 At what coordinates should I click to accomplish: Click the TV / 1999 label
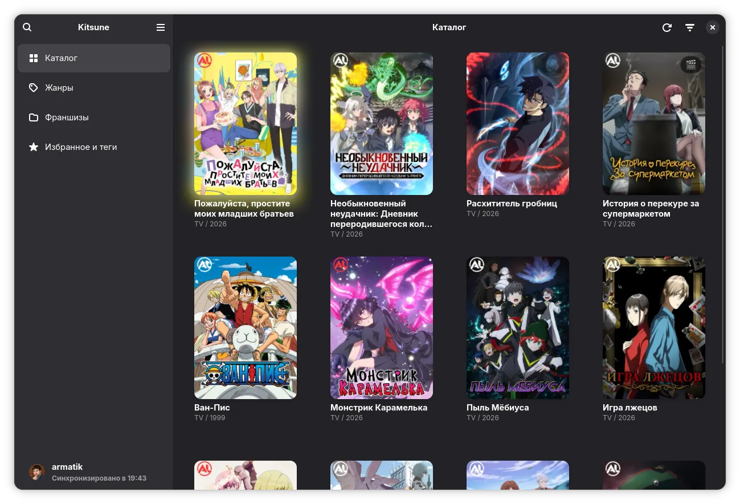click(x=210, y=418)
